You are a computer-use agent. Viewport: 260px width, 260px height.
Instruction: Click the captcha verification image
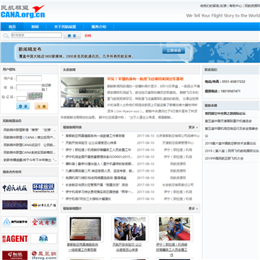[35, 95]
